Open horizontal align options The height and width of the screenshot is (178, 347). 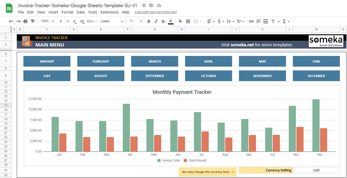coord(211,21)
